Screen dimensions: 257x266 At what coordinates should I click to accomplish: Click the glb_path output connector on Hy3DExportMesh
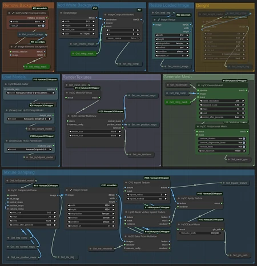(x=223, y=229)
